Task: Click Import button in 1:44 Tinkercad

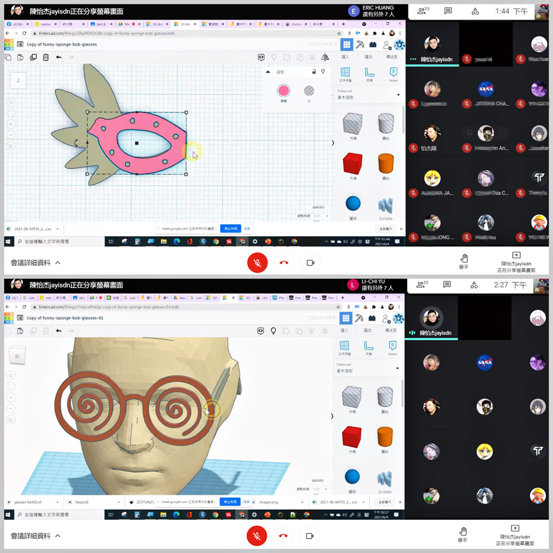Action: tap(345, 56)
